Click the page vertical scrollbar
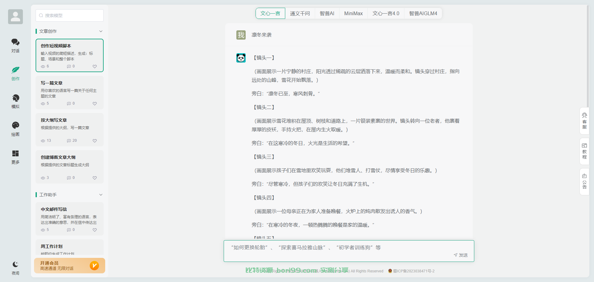594x282 pixels. click(588, 56)
